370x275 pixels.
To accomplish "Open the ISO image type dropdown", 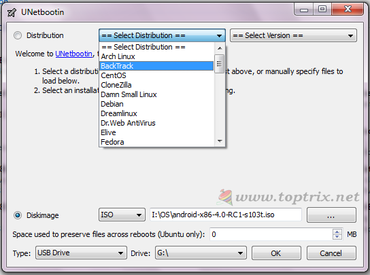I will click(122, 215).
